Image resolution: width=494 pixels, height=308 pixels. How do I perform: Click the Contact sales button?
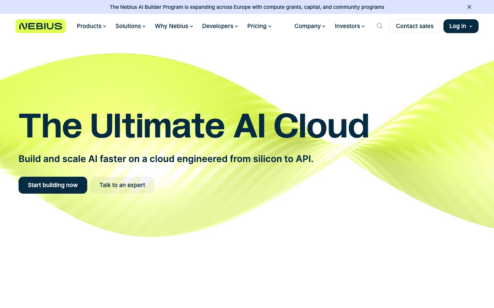(415, 26)
